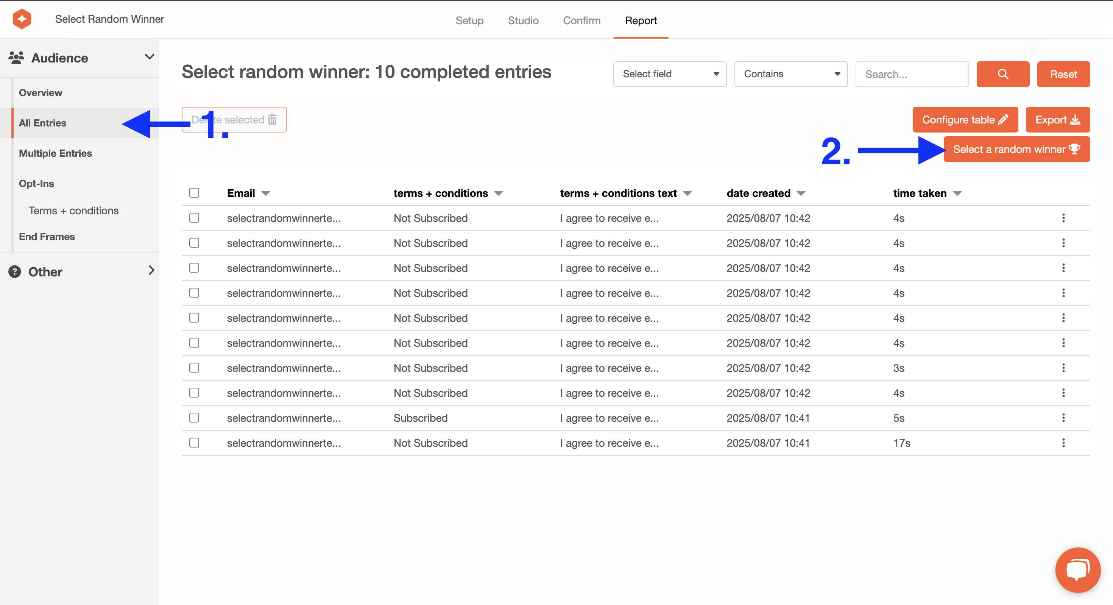
Task: Expand the Other sidebar section chevron
Action: pos(151,271)
